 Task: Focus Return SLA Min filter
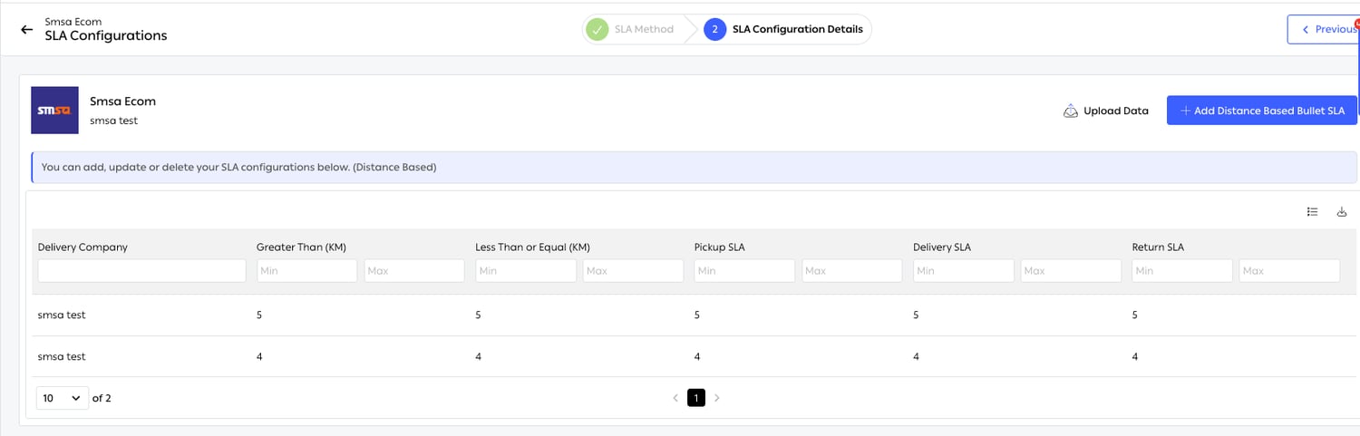coord(1182,270)
